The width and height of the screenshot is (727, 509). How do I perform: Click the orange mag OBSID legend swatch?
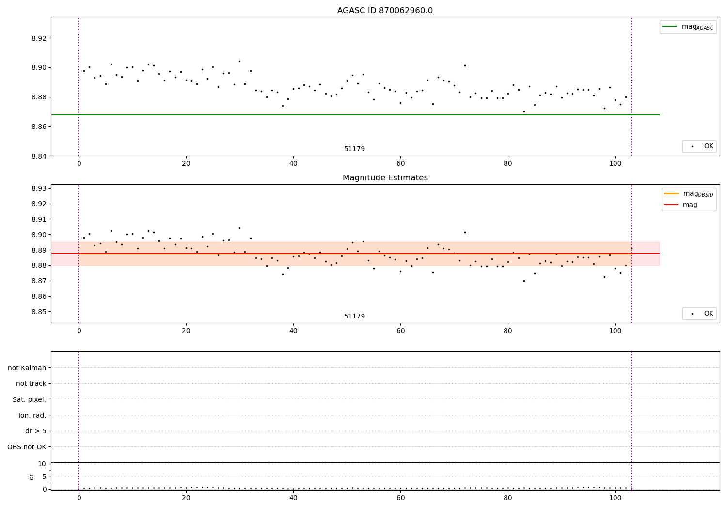(x=671, y=194)
